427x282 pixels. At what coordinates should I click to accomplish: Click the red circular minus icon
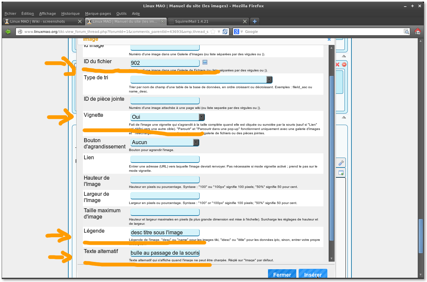point(344,64)
